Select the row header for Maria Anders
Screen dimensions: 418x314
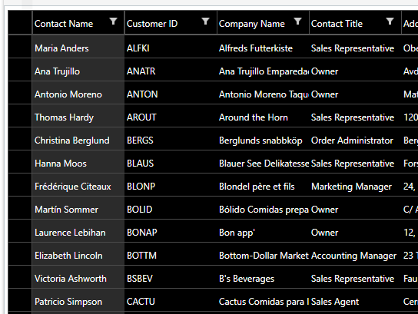(20, 47)
